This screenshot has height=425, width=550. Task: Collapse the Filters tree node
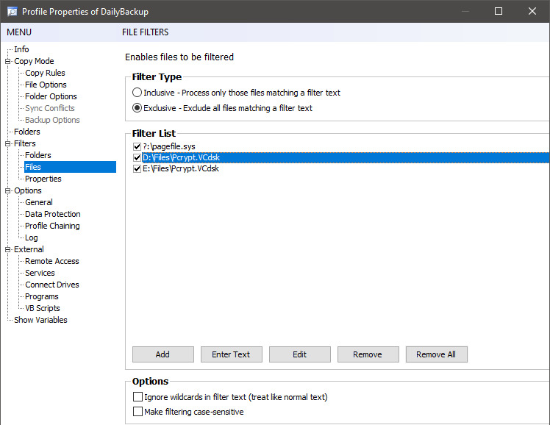click(x=8, y=143)
